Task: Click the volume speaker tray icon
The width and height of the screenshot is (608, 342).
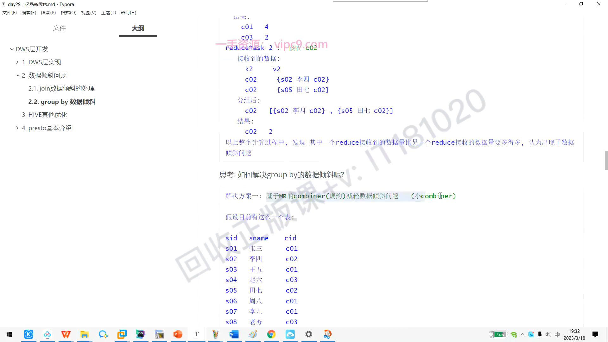Action: 548,334
